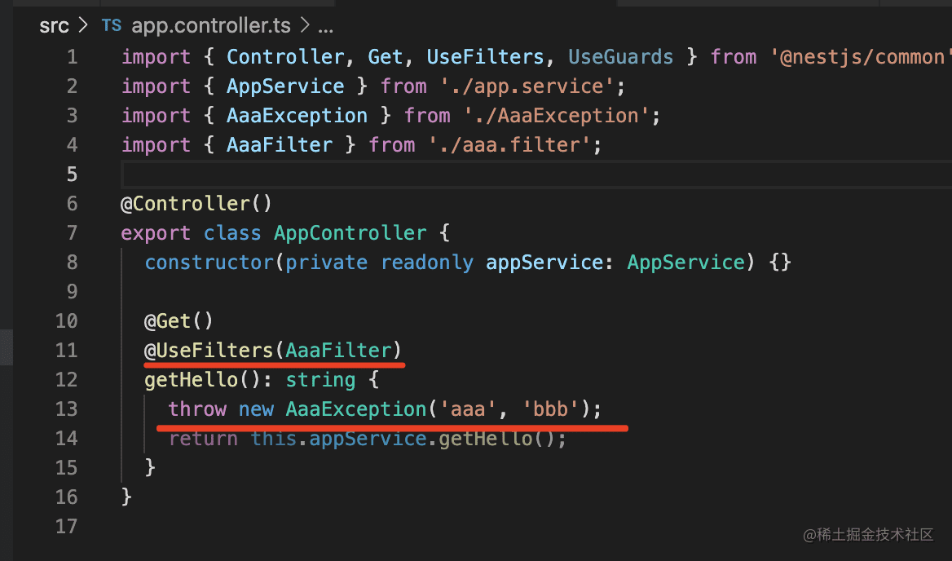Click the AppController class name
This screenshot has width=952, height=561.
pyautogui.click(x=350, y=233)
